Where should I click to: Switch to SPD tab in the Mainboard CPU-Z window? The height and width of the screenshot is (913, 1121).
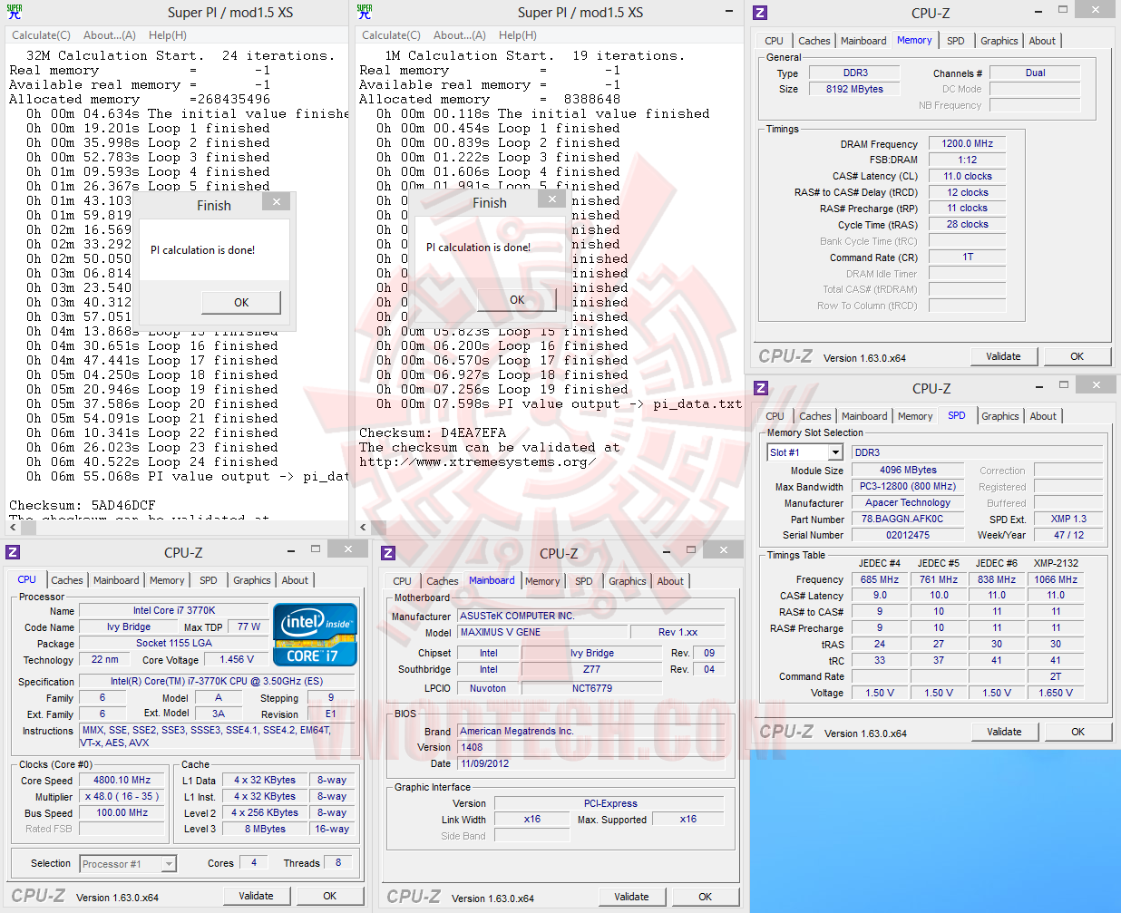(584, 581)
